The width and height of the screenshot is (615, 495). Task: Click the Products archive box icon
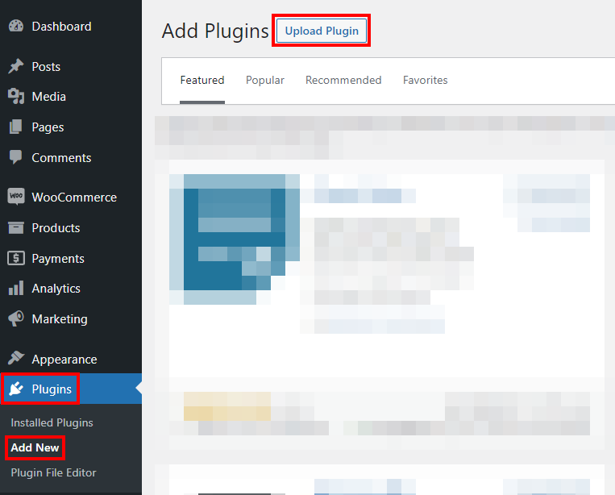coord(16,227)
